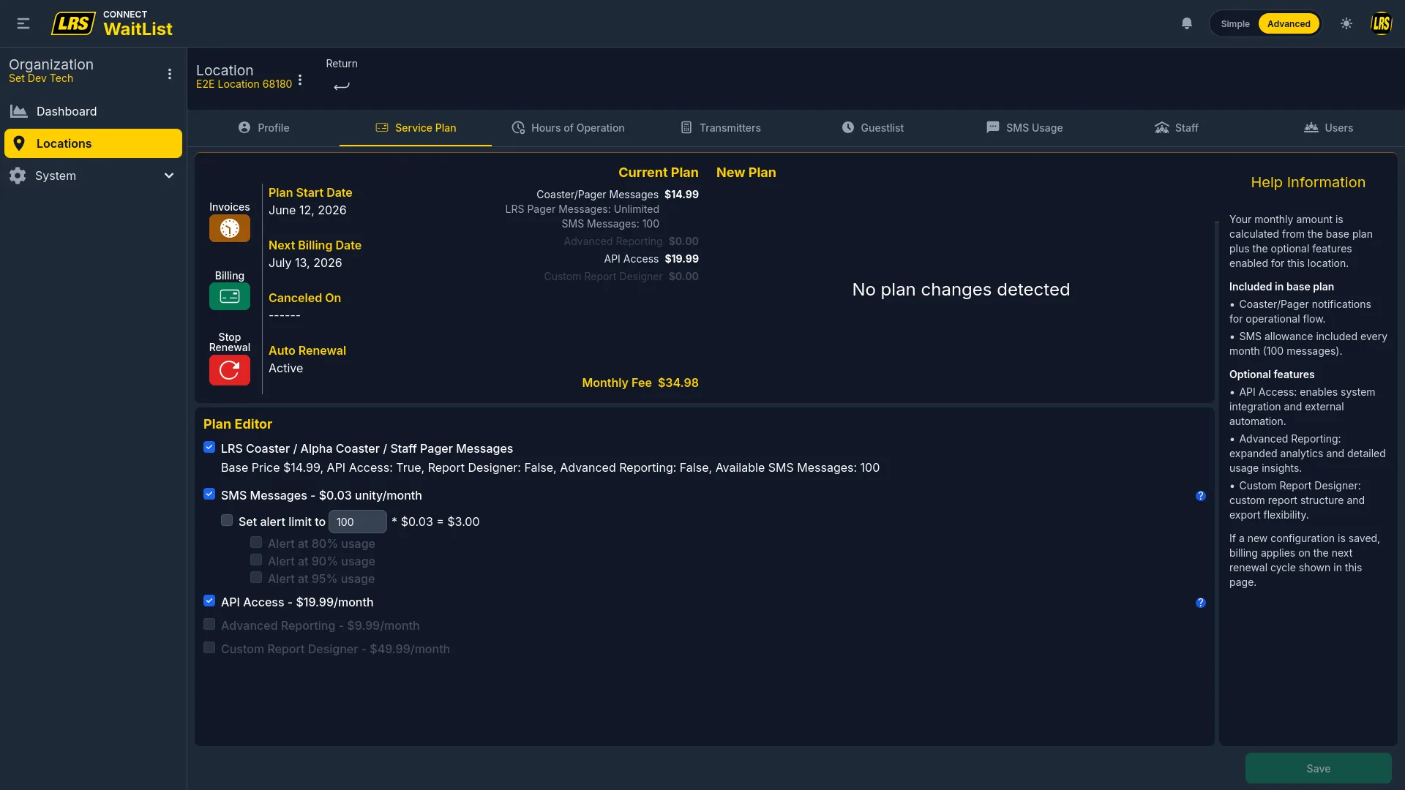Click the Monthly Fee $34.98 text
Screen dimensions: 1405x790
[x=640, y=383]
